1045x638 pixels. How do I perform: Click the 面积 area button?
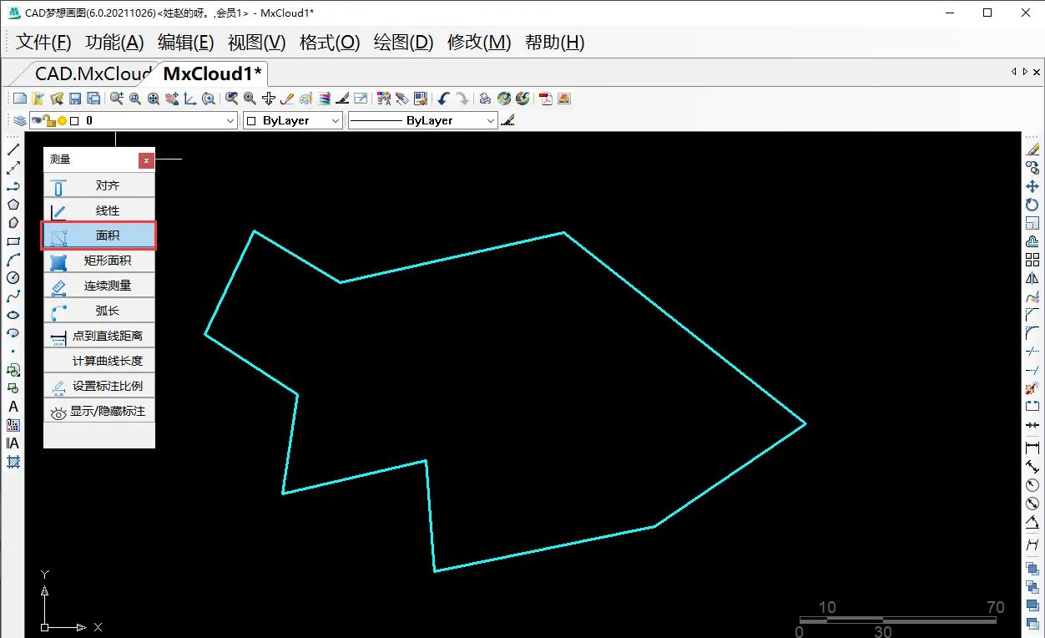pyautogui.click(x=99, y=235)
